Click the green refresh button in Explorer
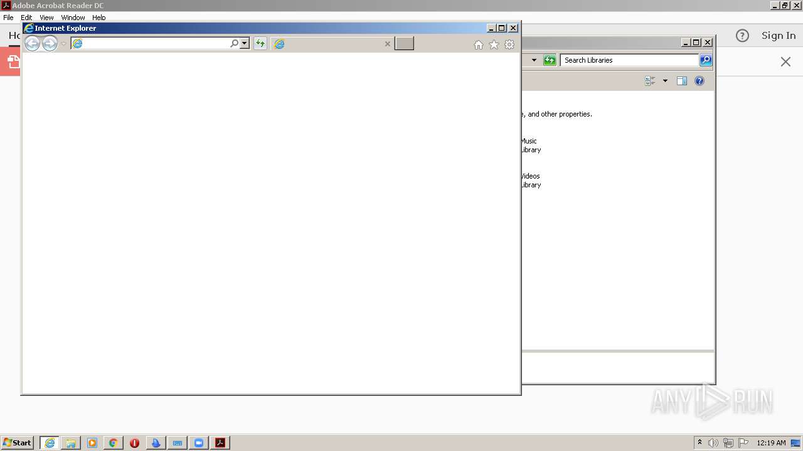The image size is (803, 451). [550, 60]
